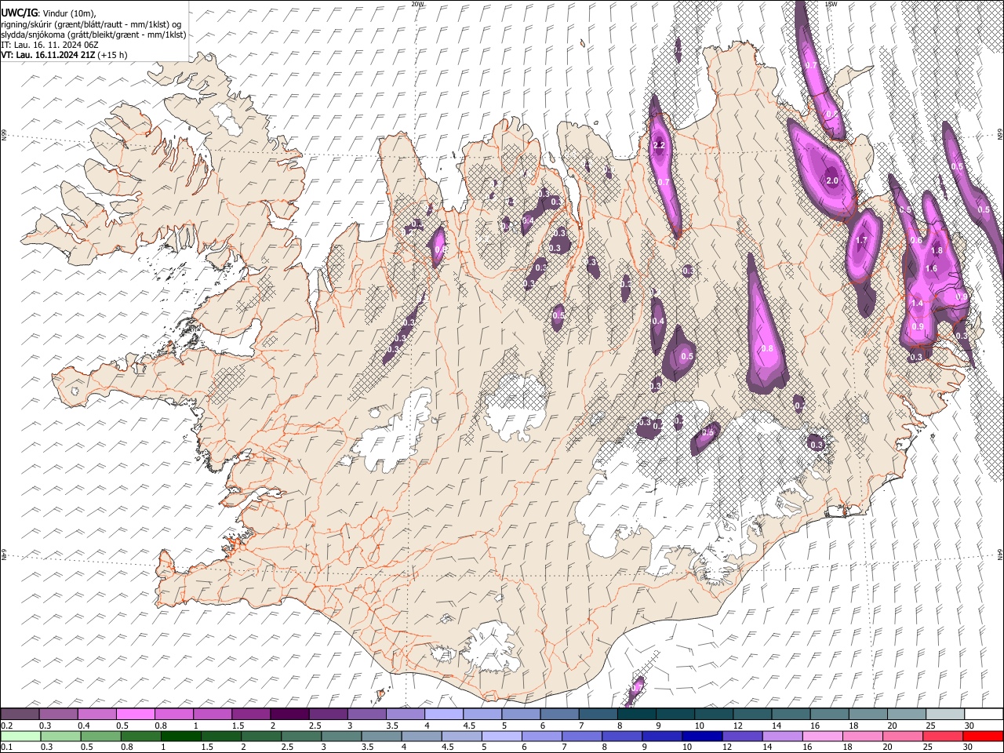Click the 2.2 snowfall value on the north coast
Image resolution: width=1004 pixels, height=753 pixels.
[x=659, y=146]
